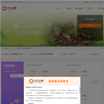The height and width of the screenshot is (104, 104).
Task: Click 更多 at the right of the notice bar
Action: point(102,48)
